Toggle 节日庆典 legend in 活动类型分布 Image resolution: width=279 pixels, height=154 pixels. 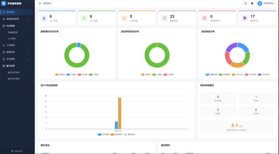tap(264, 75)
